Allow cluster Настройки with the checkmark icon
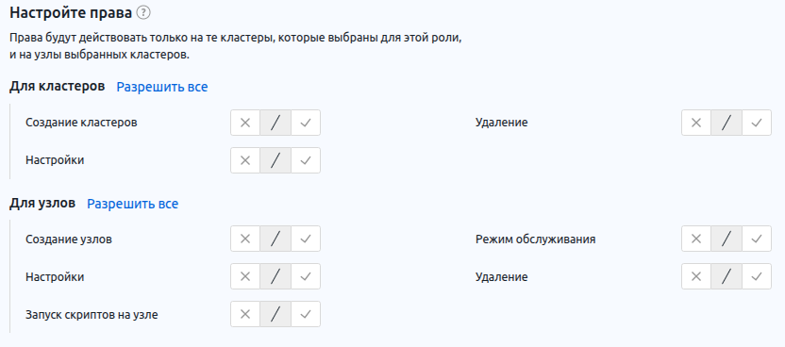Image resolution: width=785 pixels, height=347 pixels. (306, 160)
